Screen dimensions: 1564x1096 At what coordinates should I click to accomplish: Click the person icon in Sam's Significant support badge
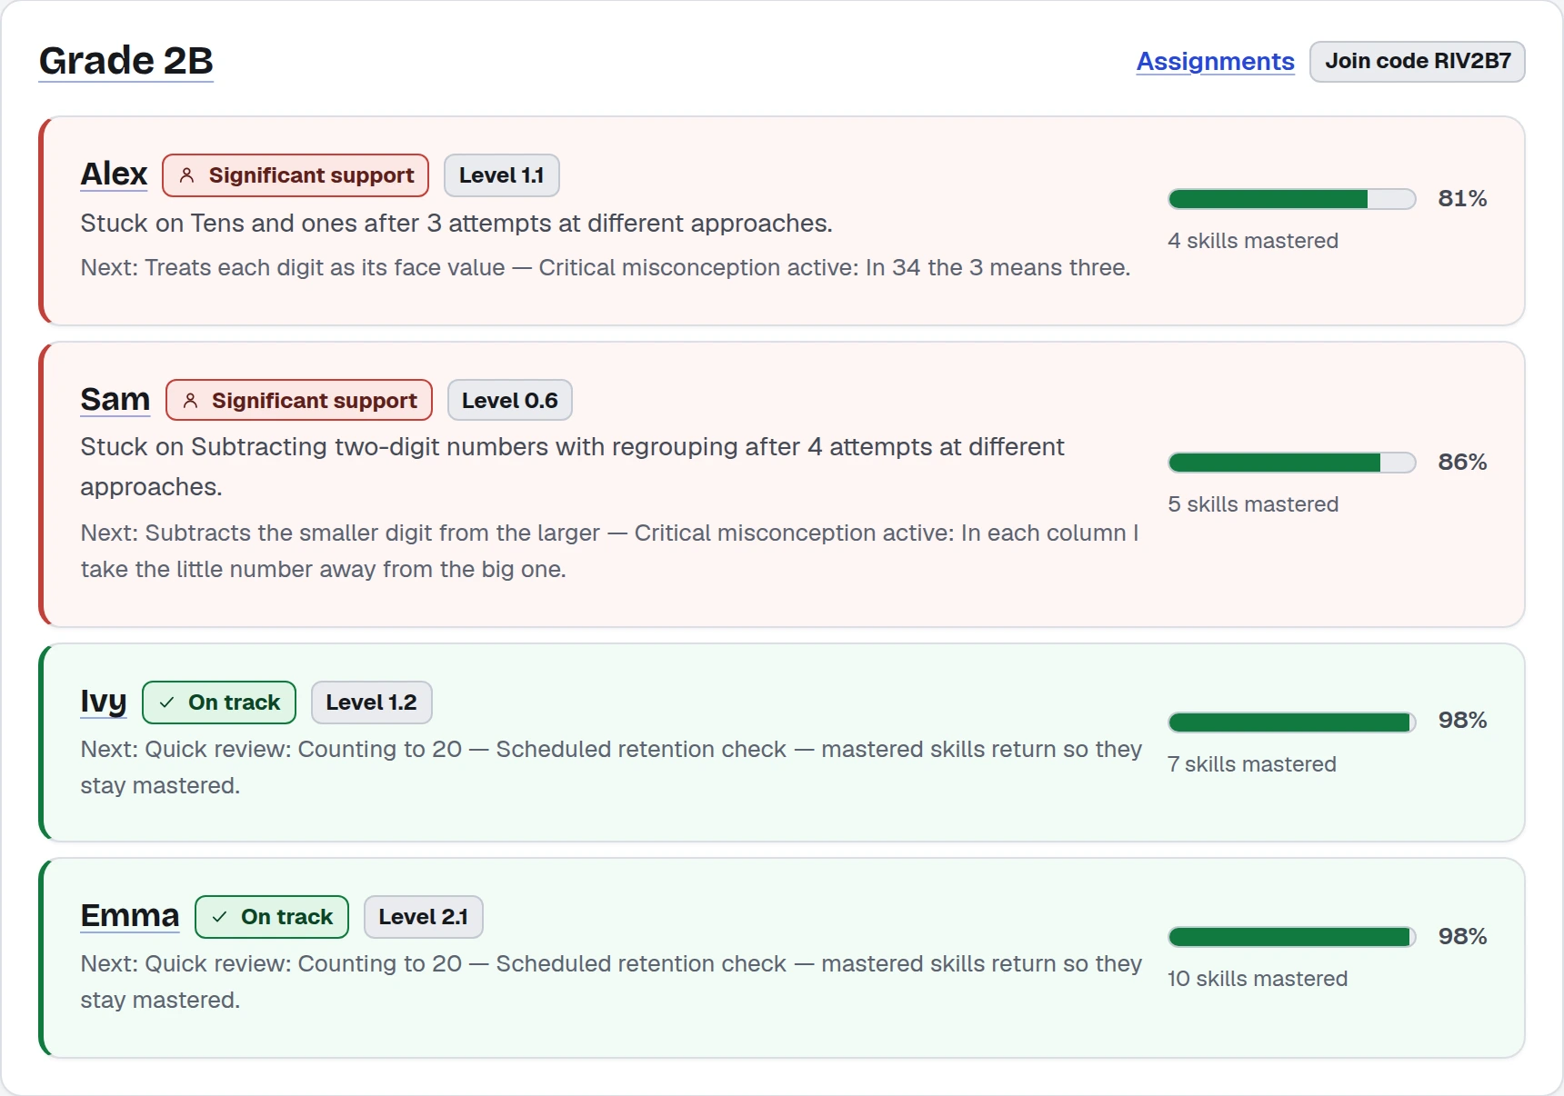pos(190,401)
